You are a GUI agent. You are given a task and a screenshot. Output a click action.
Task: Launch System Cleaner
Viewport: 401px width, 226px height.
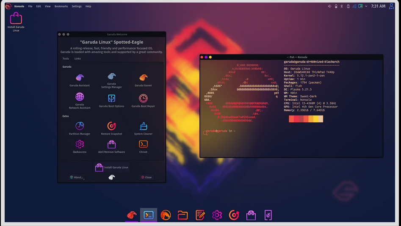click(x=143, y=128)
